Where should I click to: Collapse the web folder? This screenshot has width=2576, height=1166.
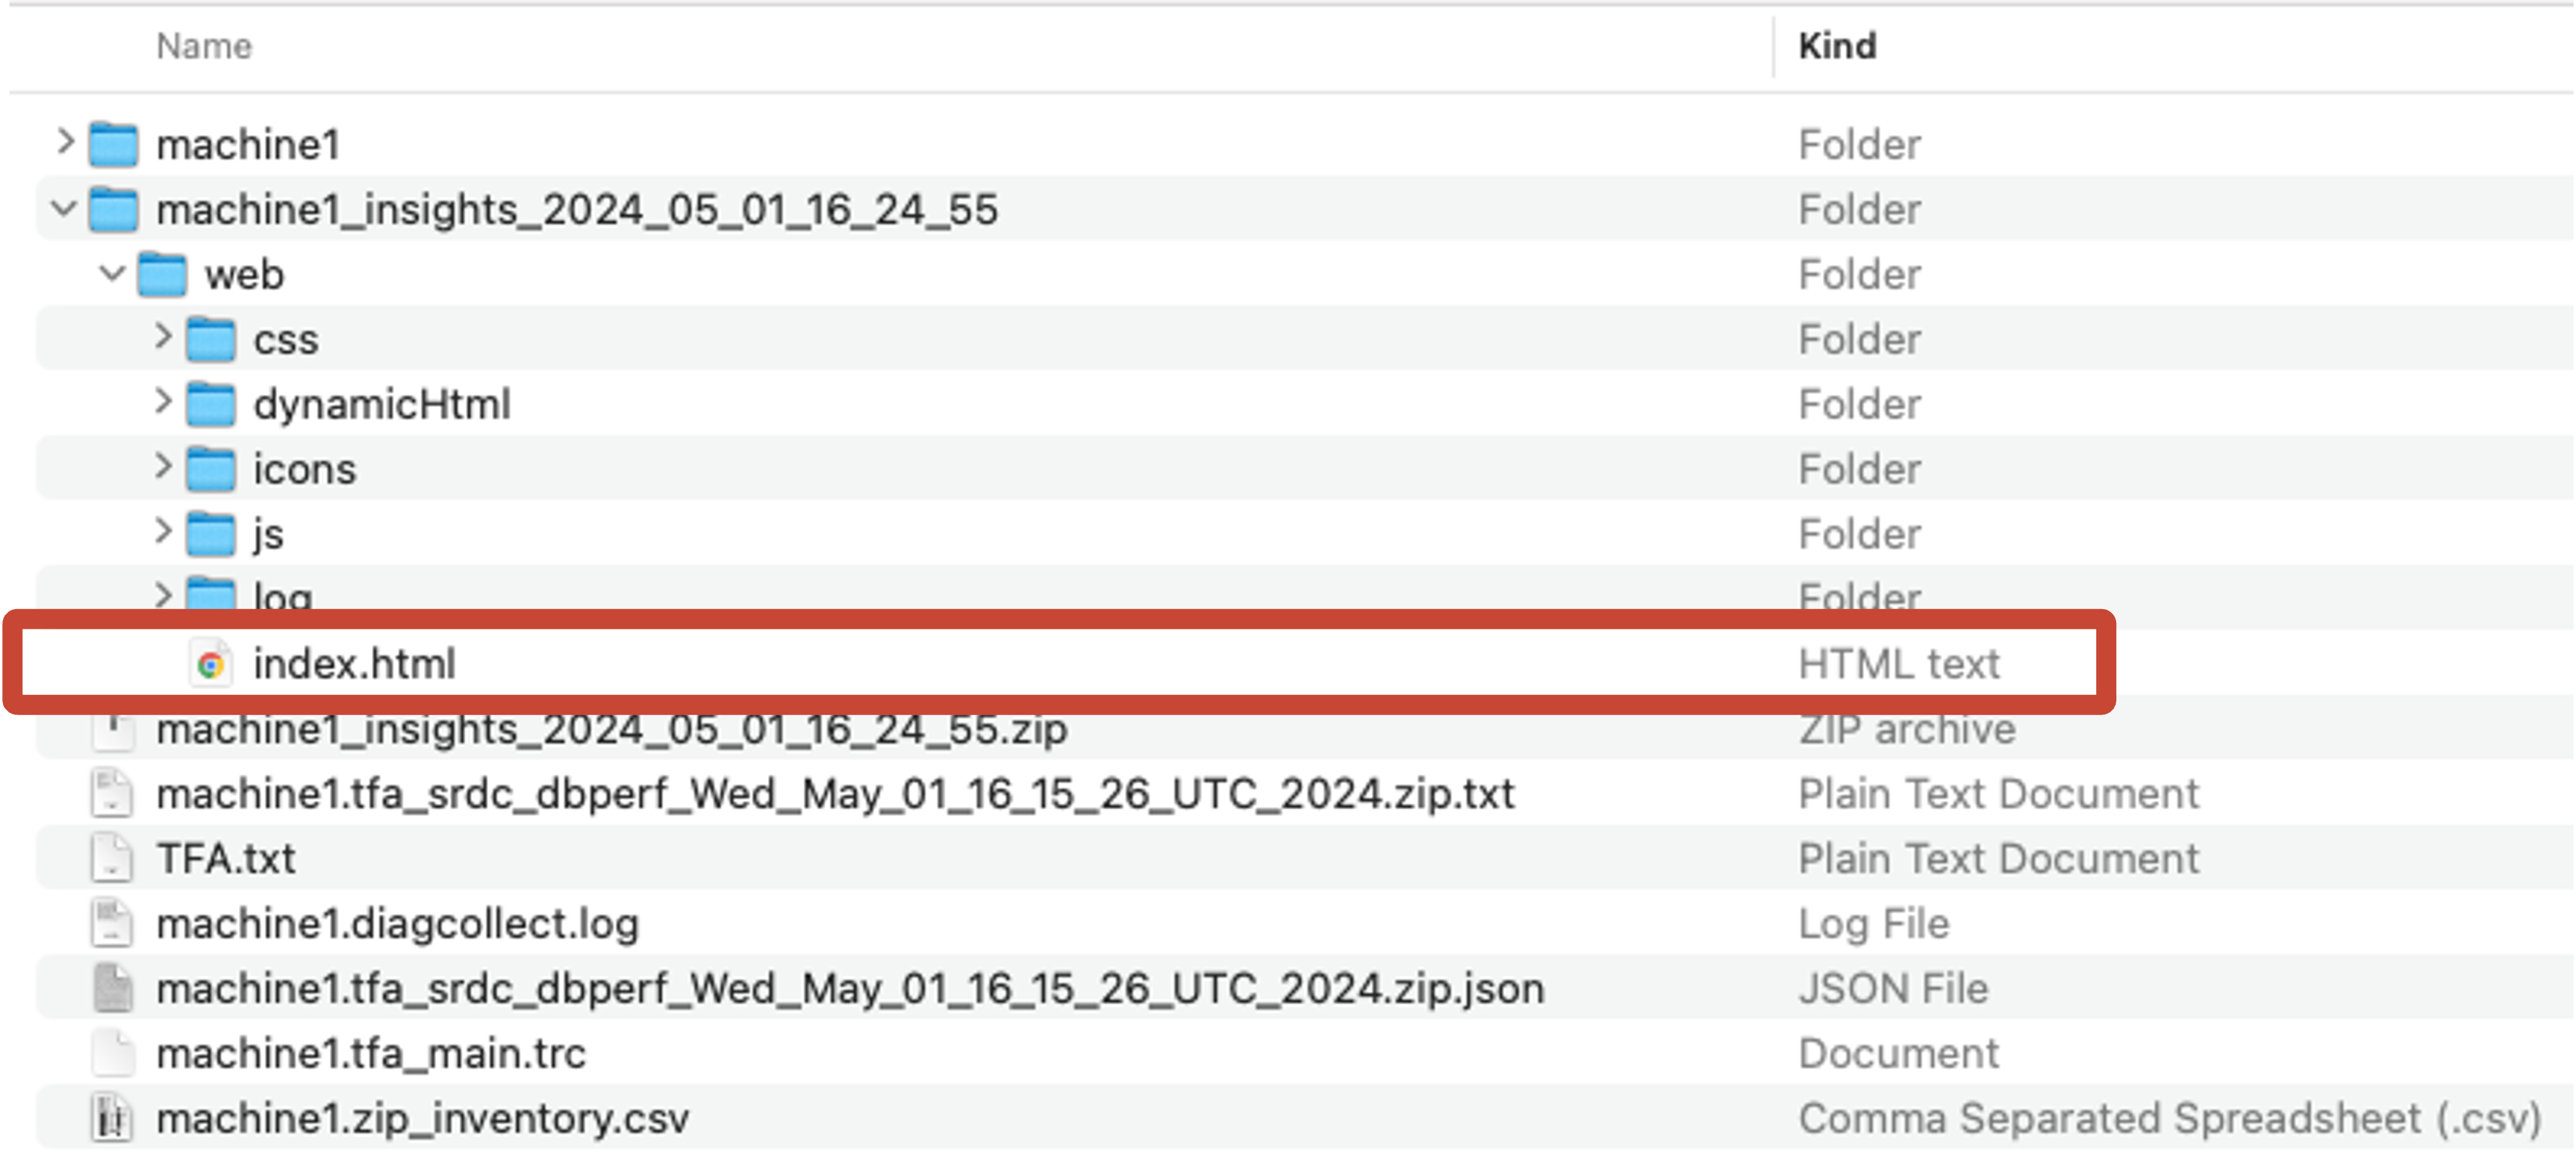pos(113,273)
